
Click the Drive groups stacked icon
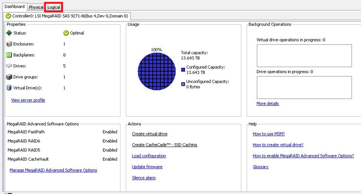pos(9,77)
